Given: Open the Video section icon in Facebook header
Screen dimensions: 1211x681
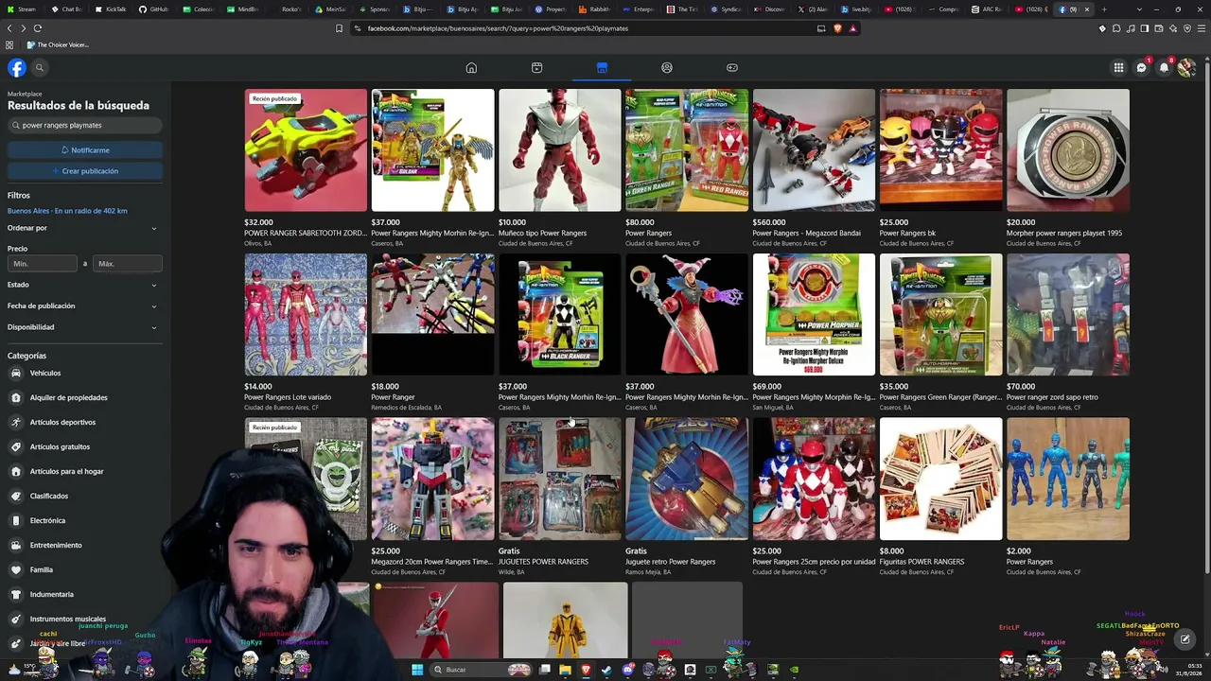Looking at the screenshot, I should pos(536,68).
